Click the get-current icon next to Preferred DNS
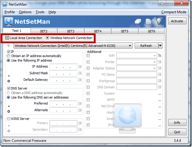192x147 pixels. click(x=80, y=104)
